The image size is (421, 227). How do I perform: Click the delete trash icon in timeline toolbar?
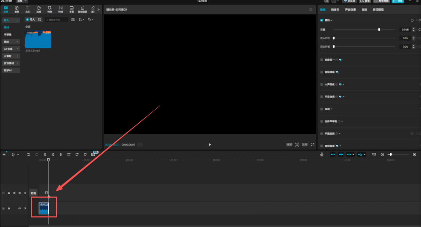[69, 154]
